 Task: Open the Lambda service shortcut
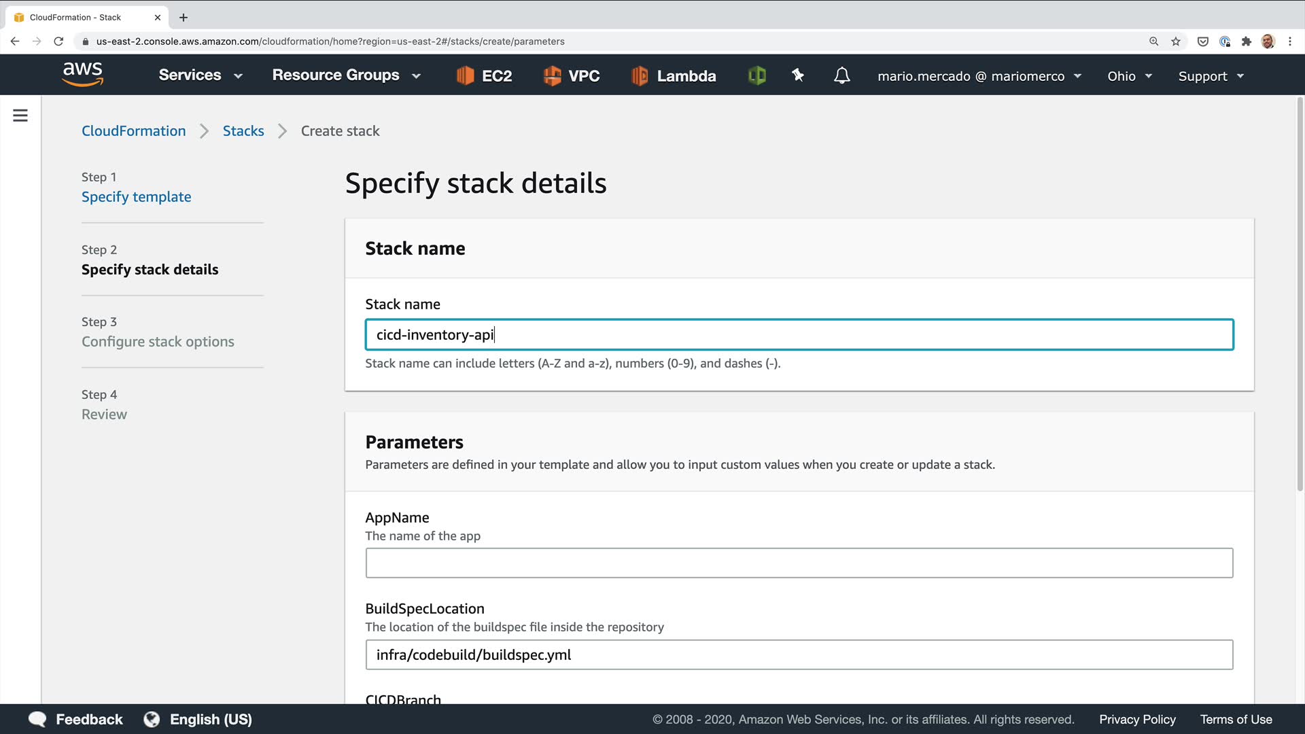click(x=674, y=75)
